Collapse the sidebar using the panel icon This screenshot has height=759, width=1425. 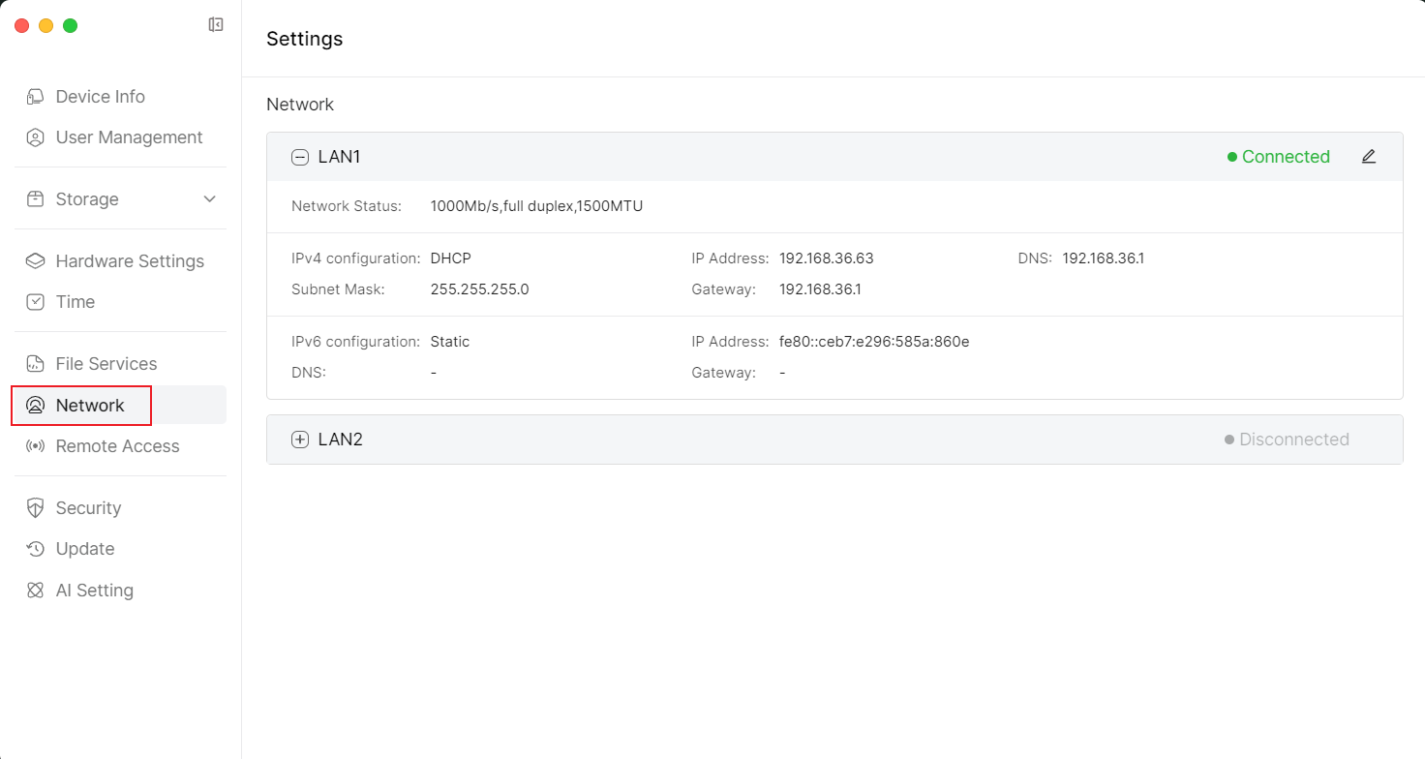[216, 25]
